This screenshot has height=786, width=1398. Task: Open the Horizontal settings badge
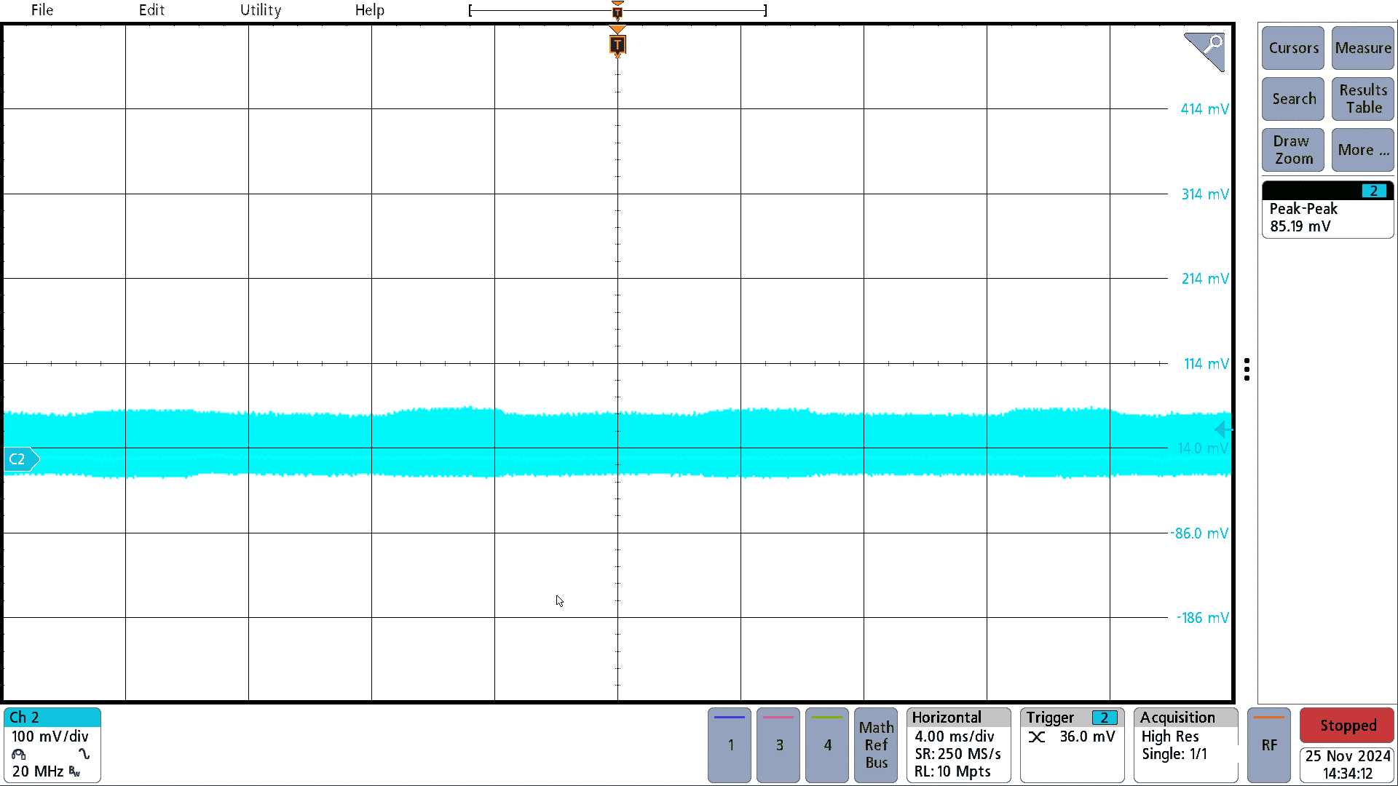[x=959, y=745]
